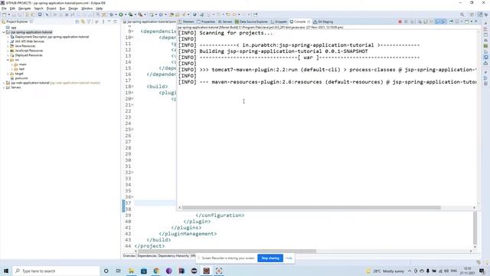Screen dimensions: 490x276
Task: Click the Hide link in the sharing bar
Action: (289, 258)
